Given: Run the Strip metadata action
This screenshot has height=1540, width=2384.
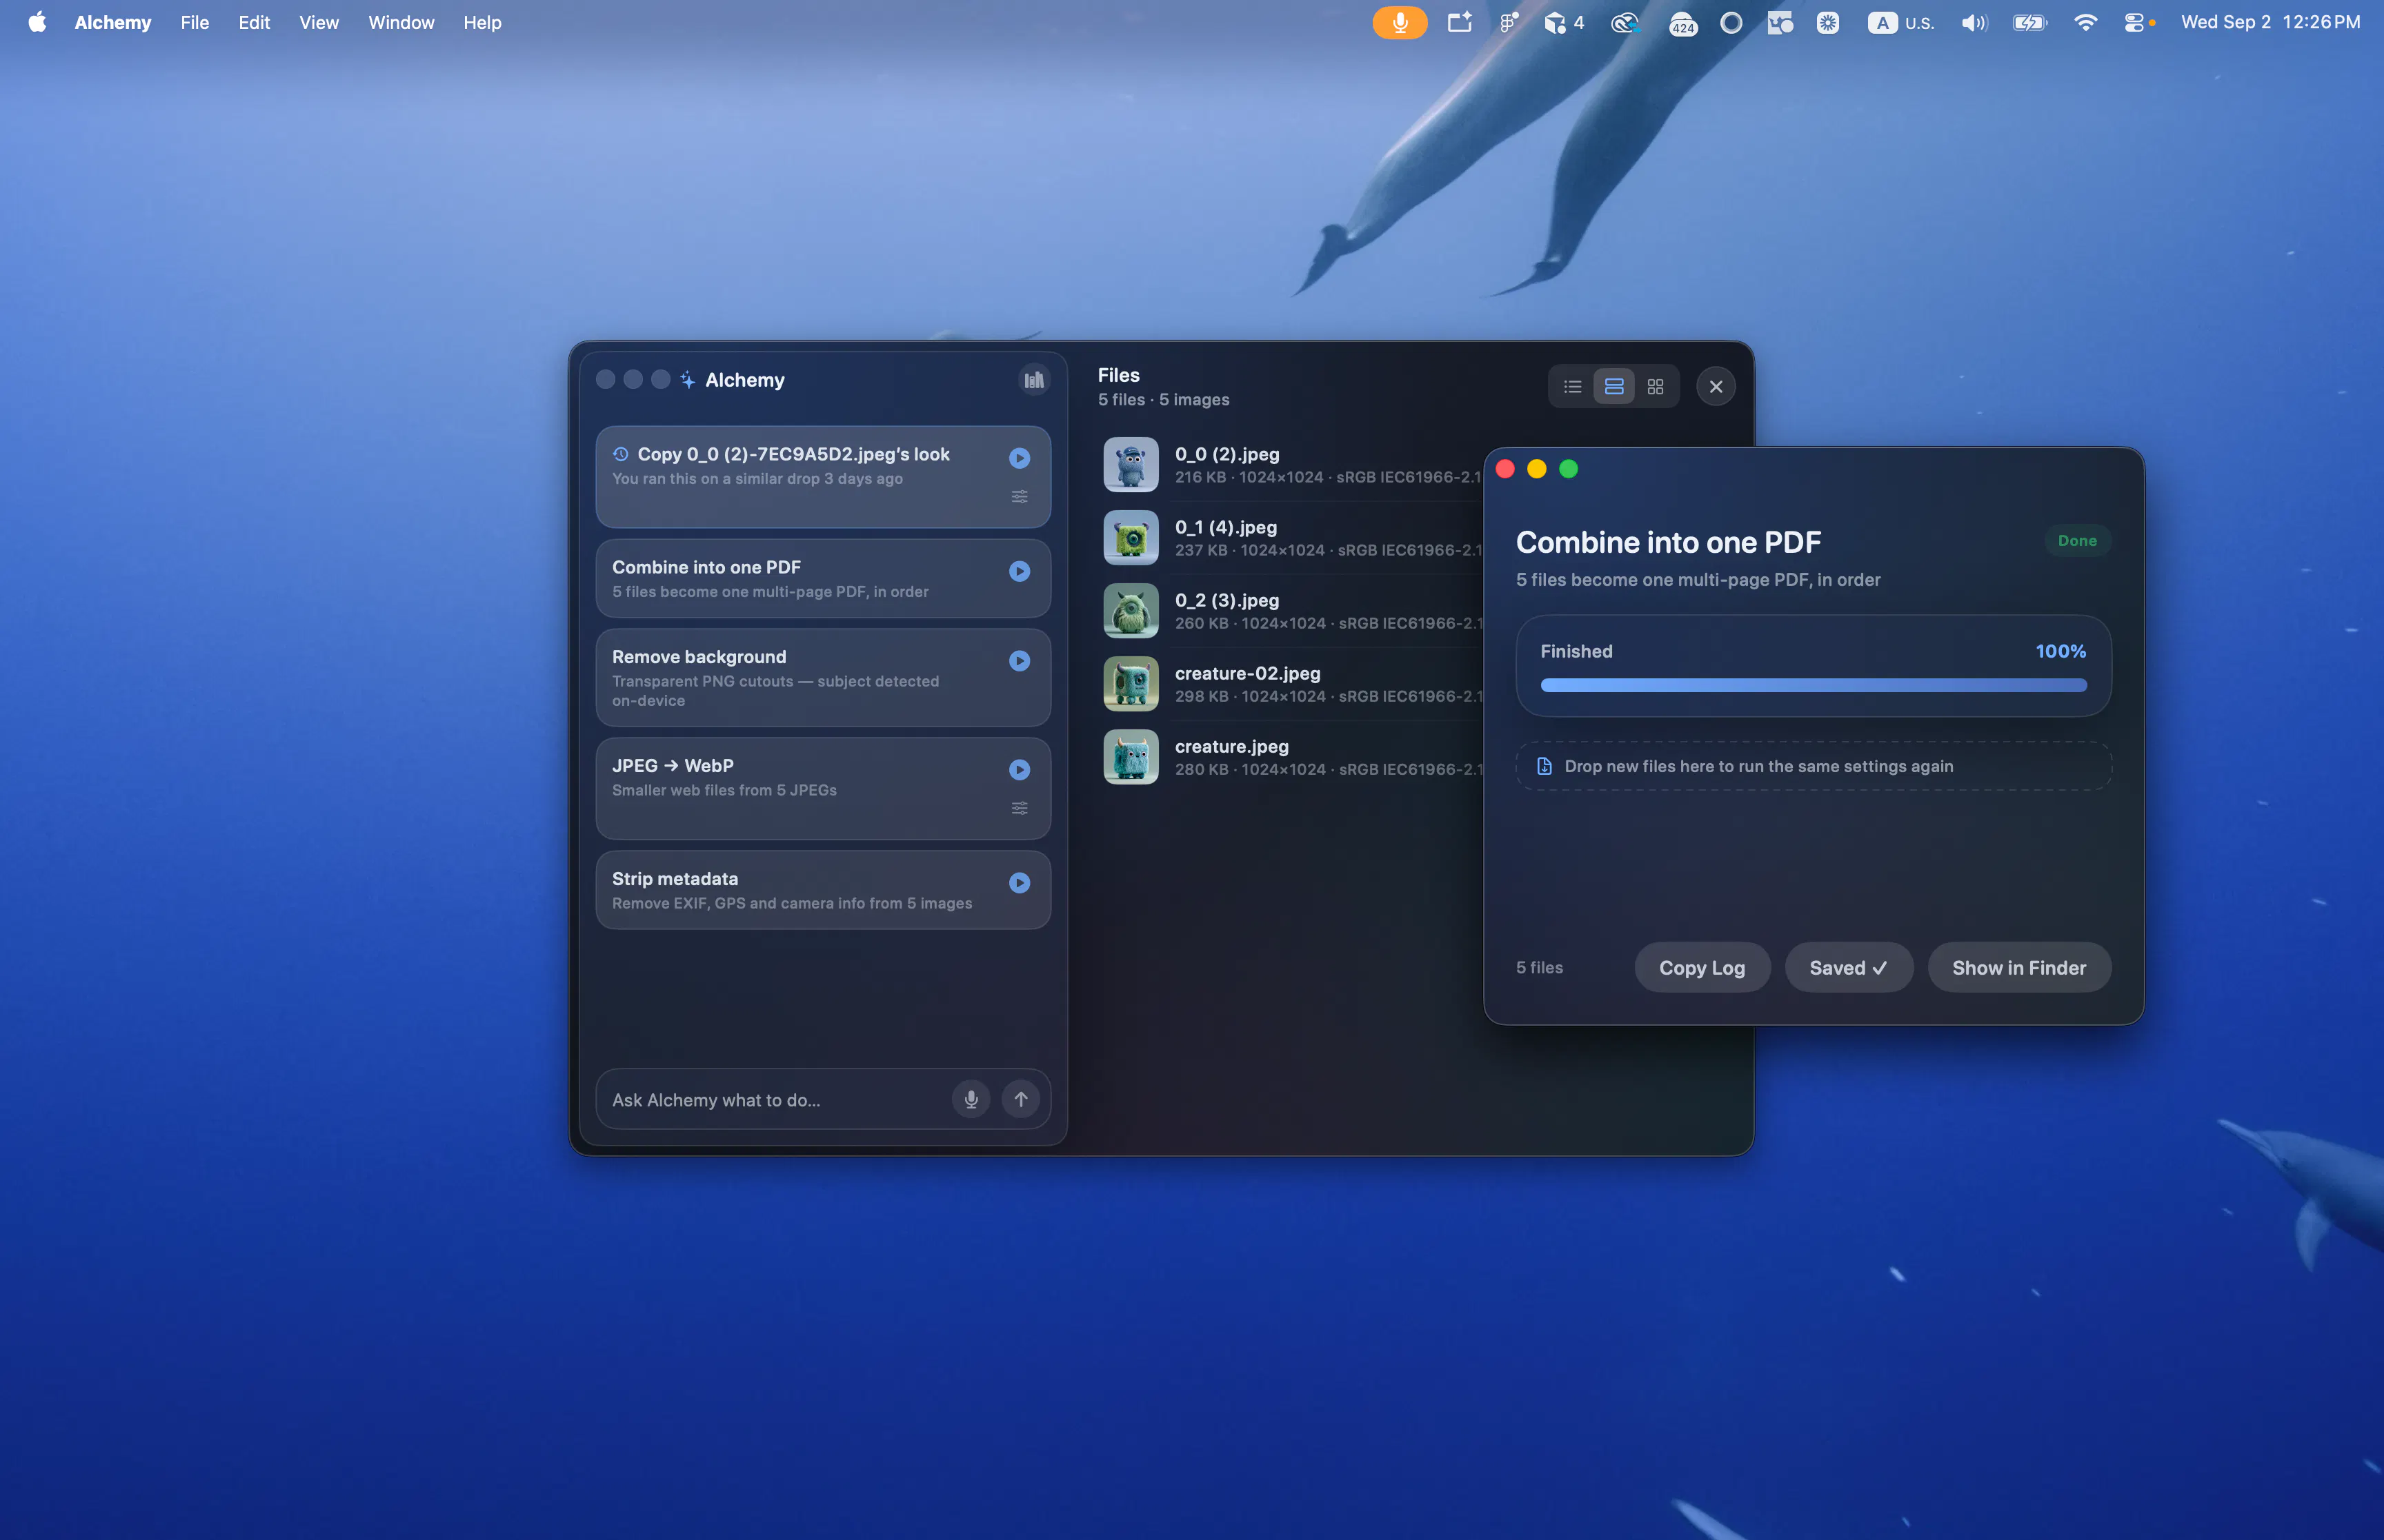Looking at the screenshot, I should coord(1020,883).
